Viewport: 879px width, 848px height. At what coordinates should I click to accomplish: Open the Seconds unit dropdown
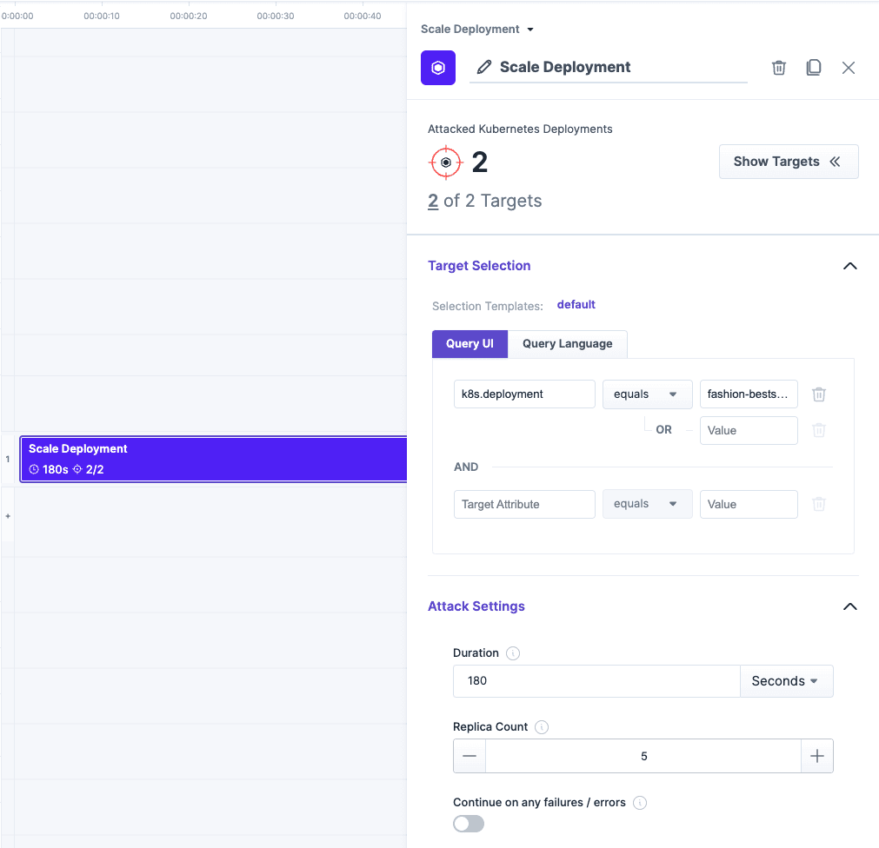(x=785, y=681)
